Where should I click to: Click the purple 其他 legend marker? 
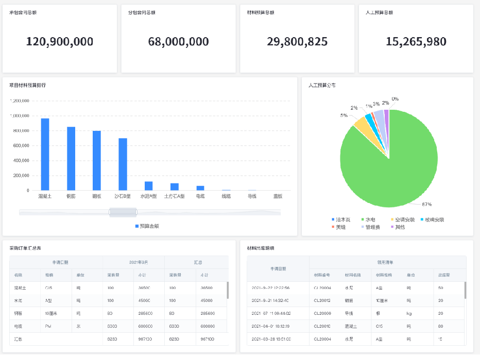pos(392,227)
